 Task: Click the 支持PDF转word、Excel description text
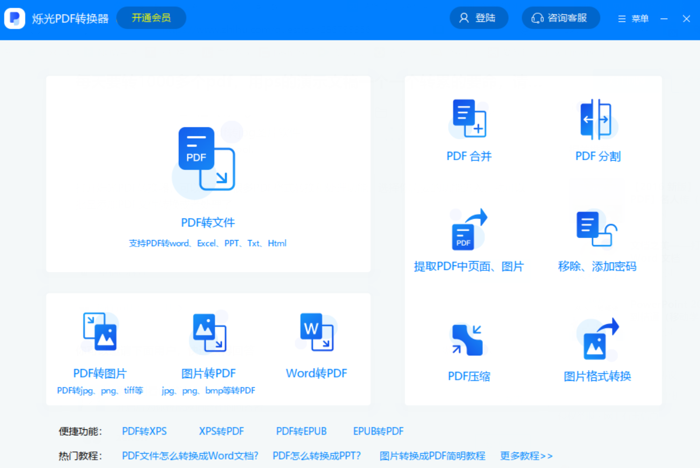click(207, 243)
